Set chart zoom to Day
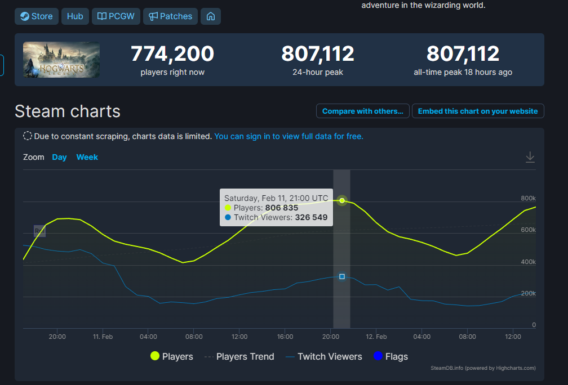 click(59, 157)
